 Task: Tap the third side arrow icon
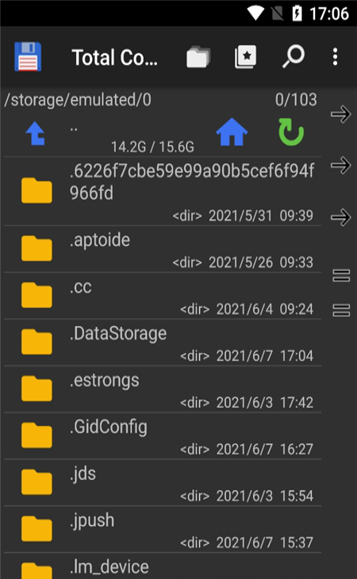click(340, 217)
